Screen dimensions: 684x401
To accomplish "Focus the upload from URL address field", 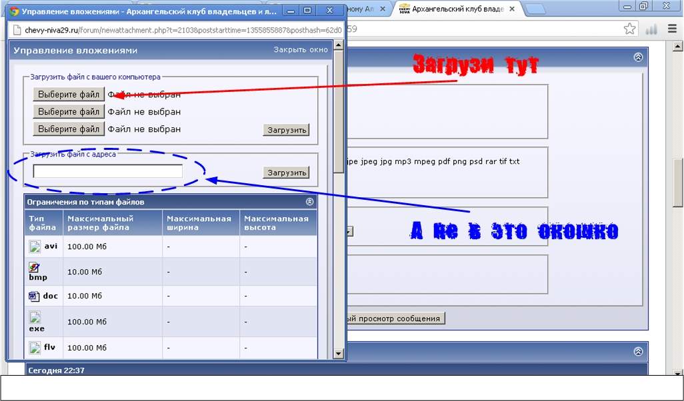I will (x=107, y=171).
